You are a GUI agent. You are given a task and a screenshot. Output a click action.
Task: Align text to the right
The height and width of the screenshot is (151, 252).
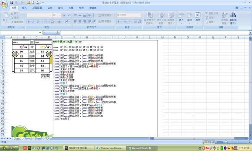(84, 21)
